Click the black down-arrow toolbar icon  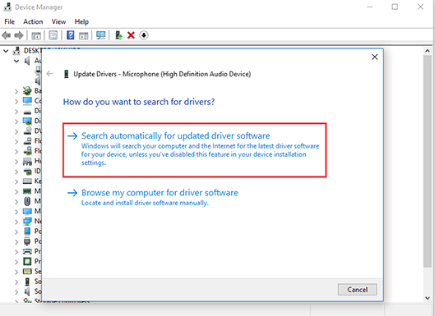point(144,35)
